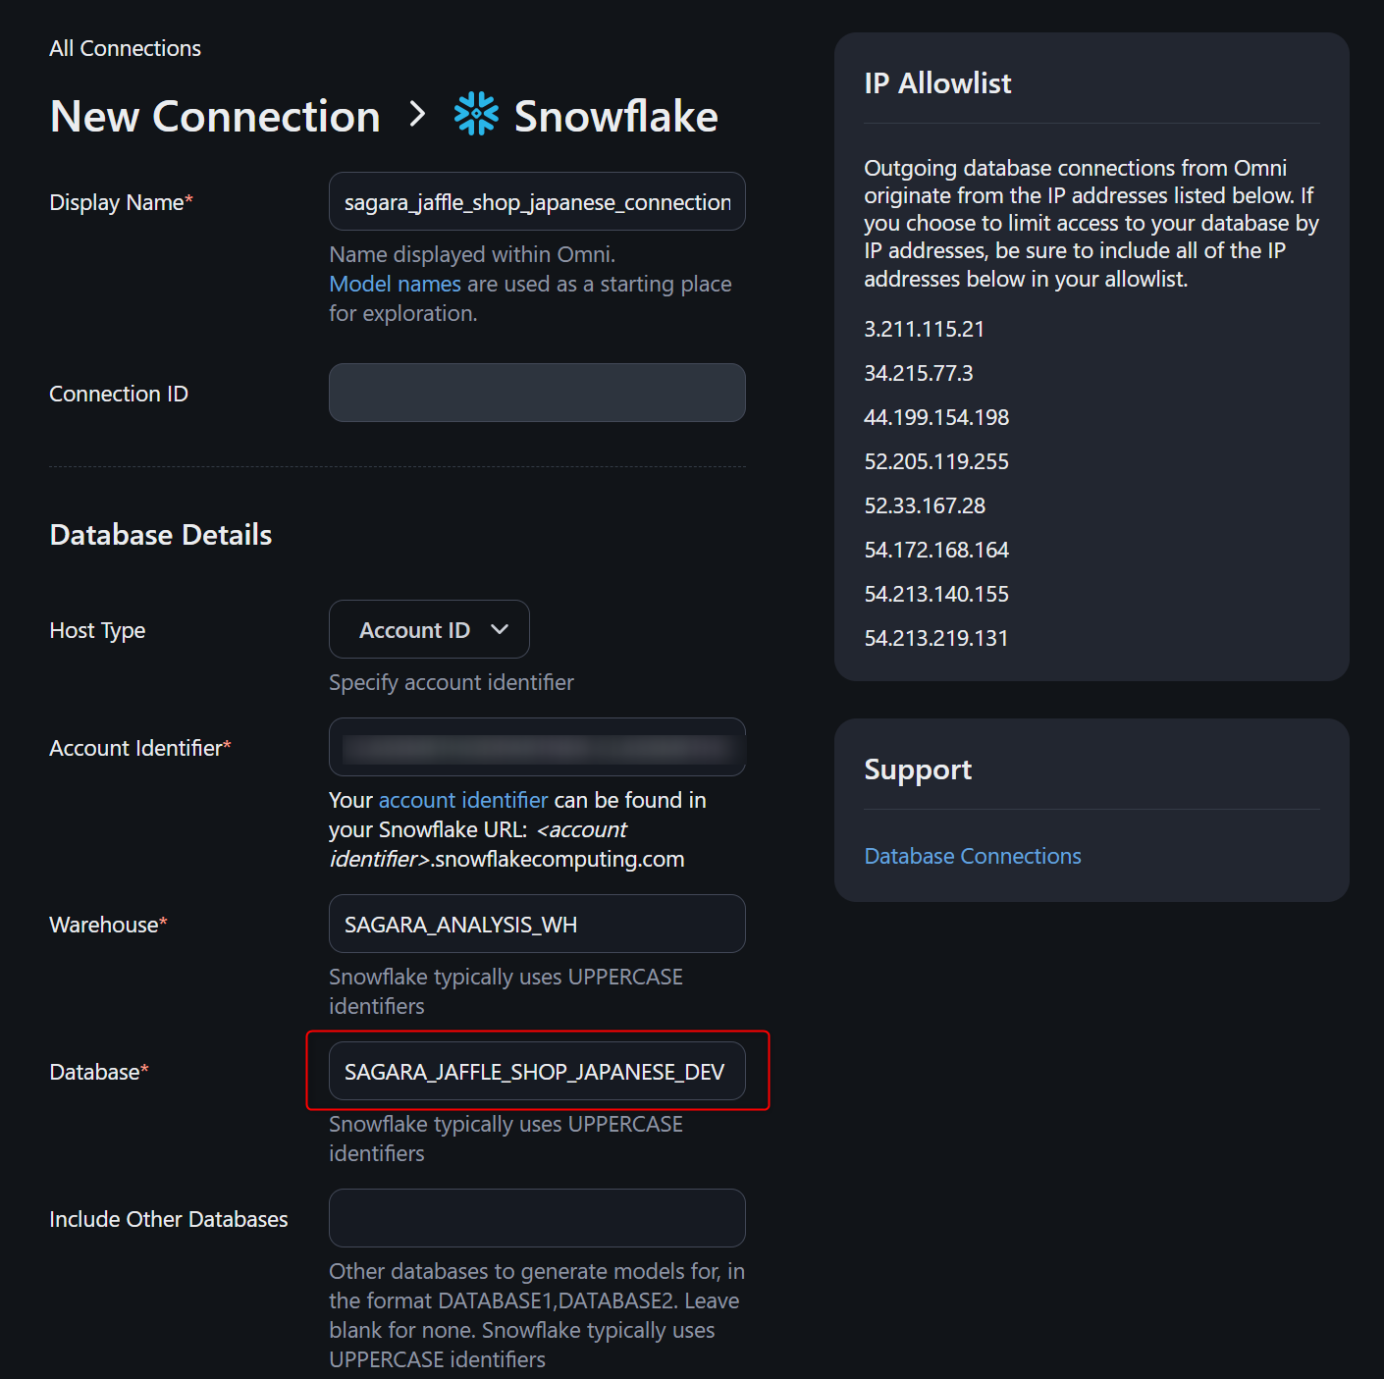Click IP address 44.199.154.198
The image size is (1384, 1379).
(936, 418)
